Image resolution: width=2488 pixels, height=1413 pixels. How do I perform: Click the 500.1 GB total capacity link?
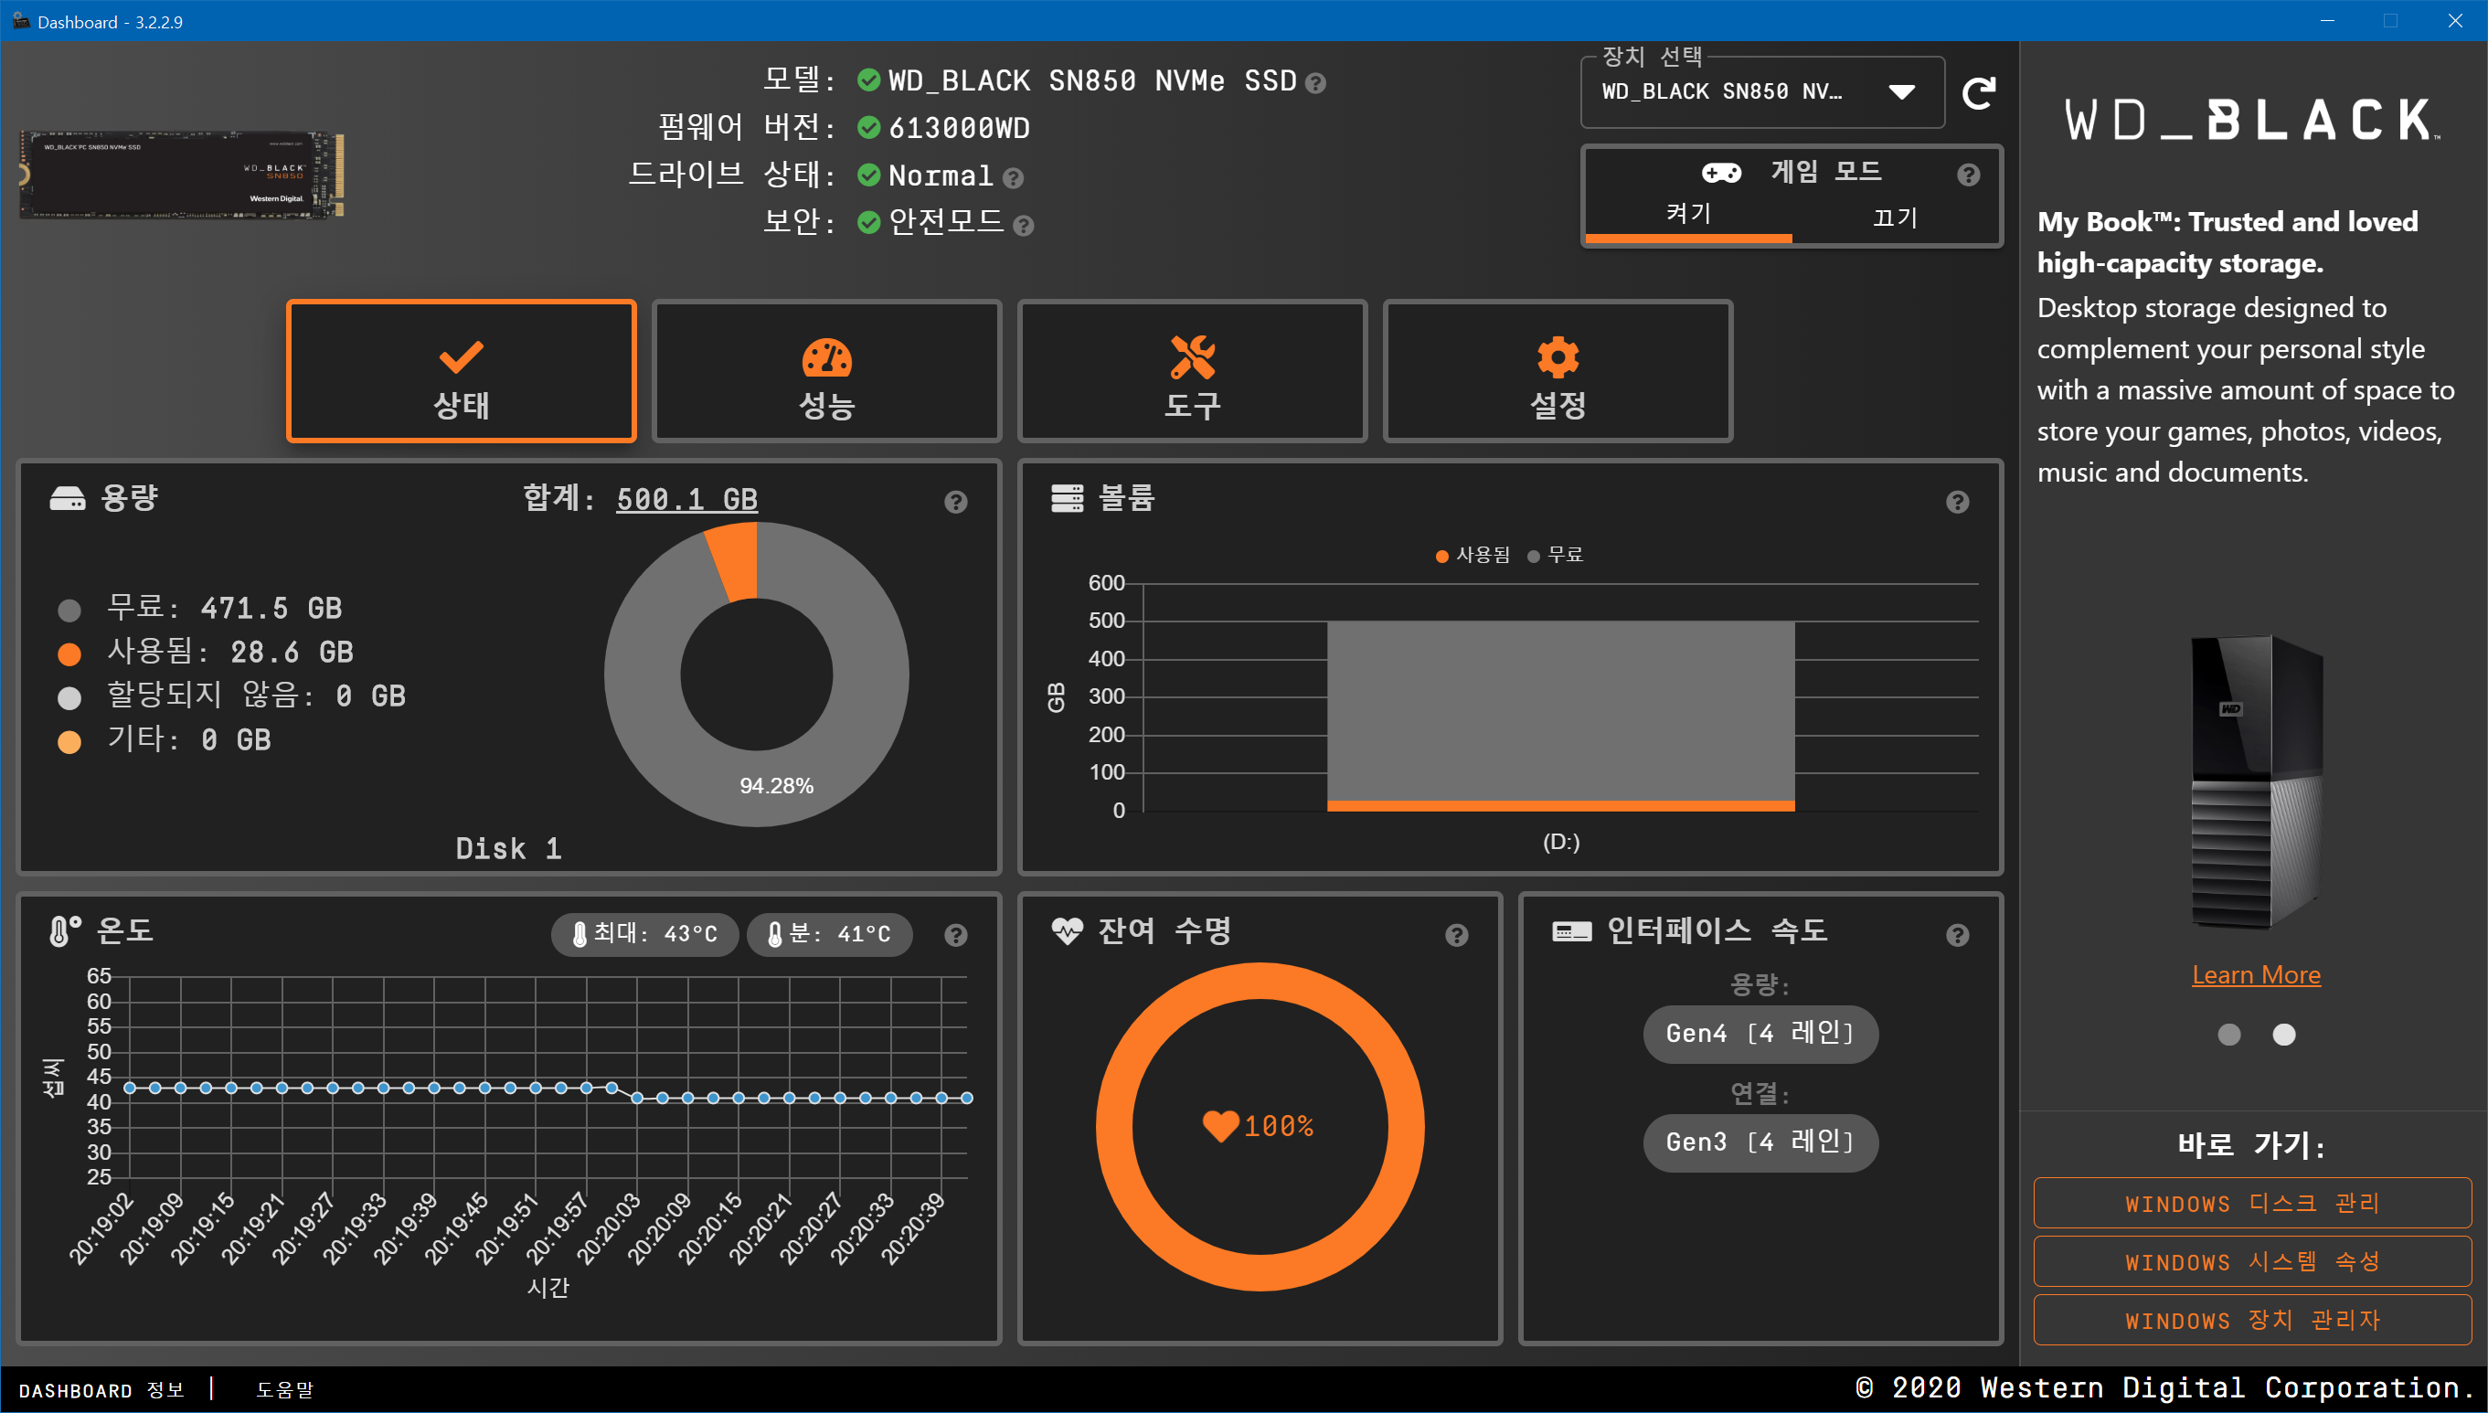[x=687, y=499]
